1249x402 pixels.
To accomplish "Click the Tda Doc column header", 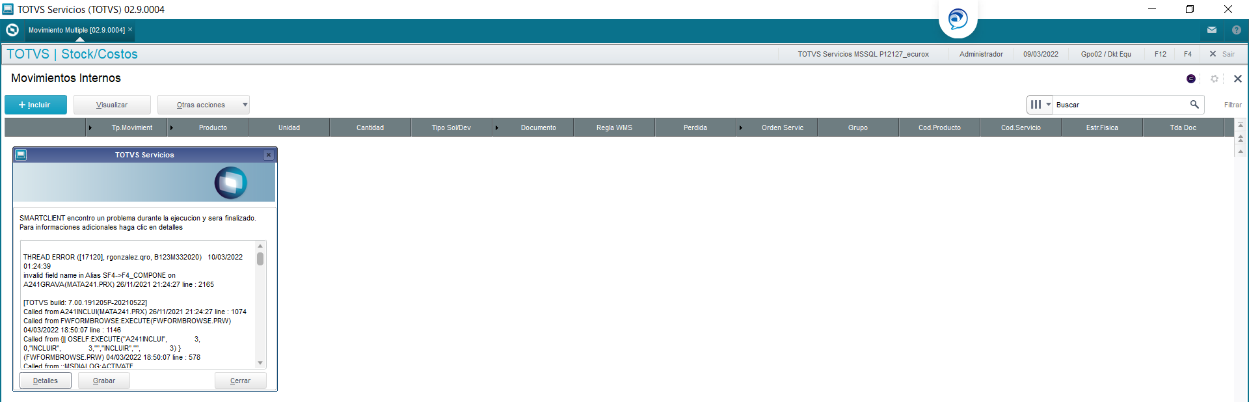I will tap(1183, 127).
